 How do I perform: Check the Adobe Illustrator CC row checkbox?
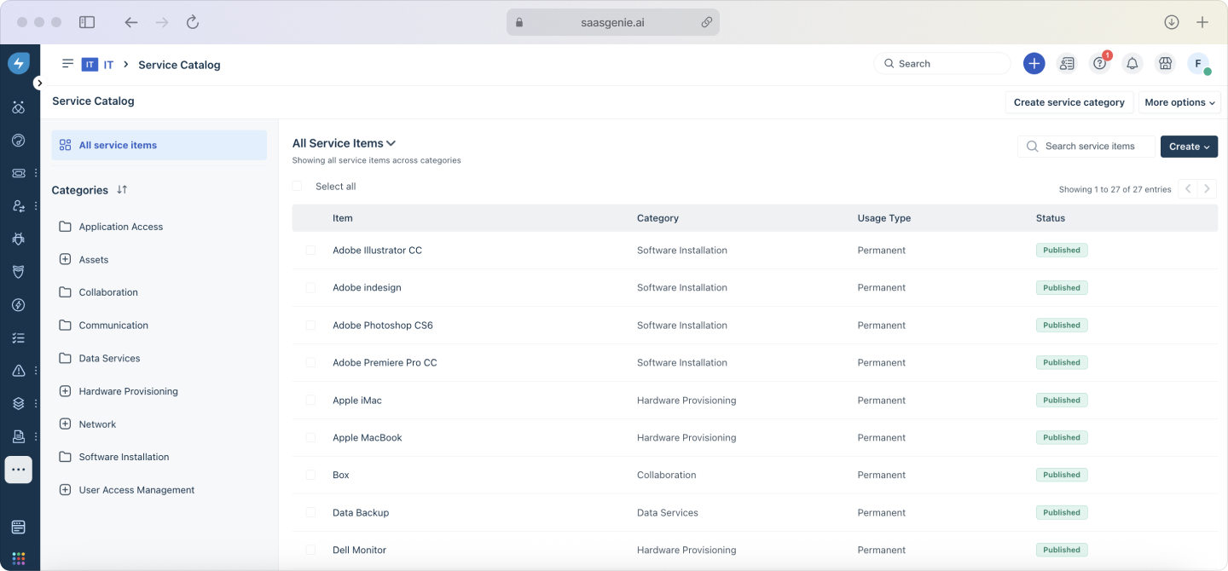click(x=310, y=250)
